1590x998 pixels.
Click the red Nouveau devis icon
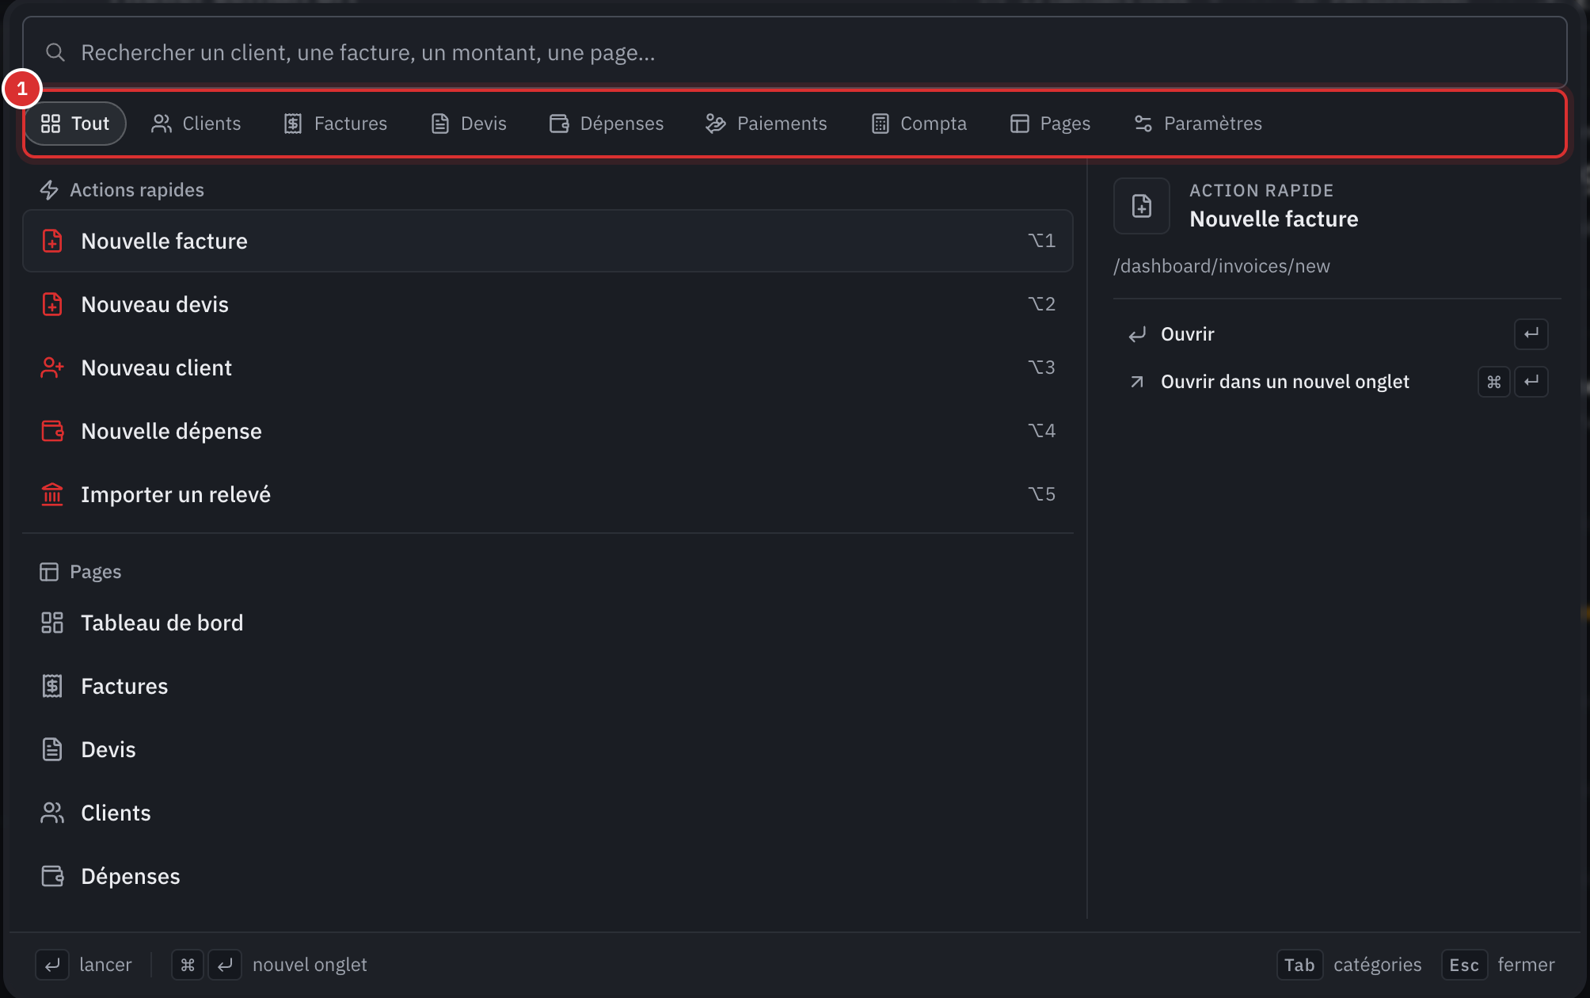pyautogui.click(x=52, y=304)
